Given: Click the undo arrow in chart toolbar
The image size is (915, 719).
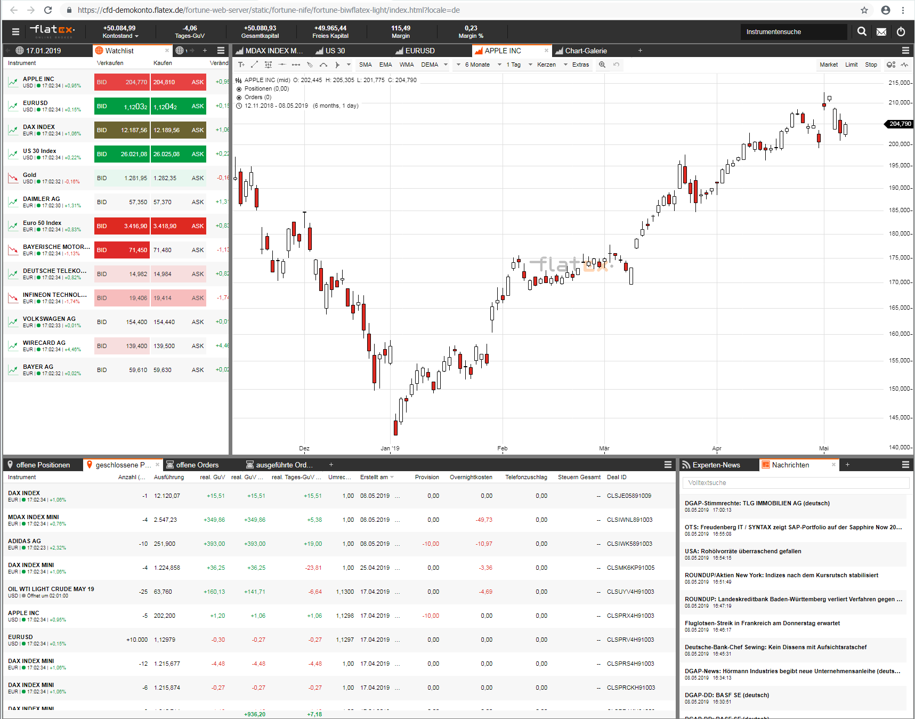Looking at the screenshot, I should pos(617,64).
